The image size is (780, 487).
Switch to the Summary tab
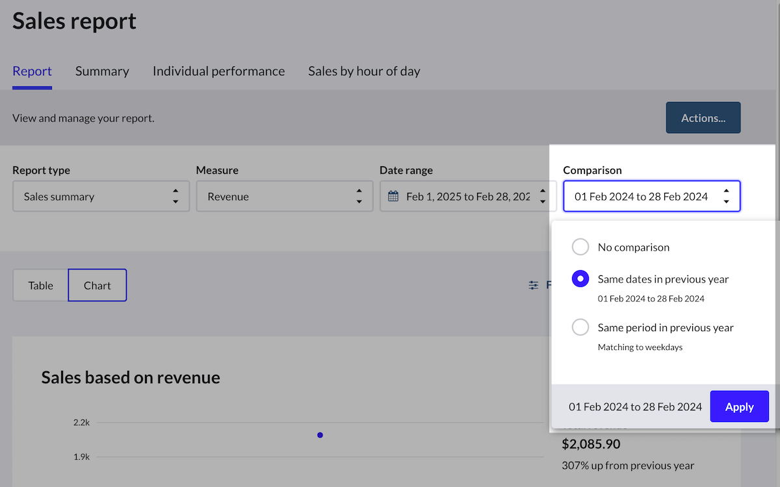click(102, 71)
